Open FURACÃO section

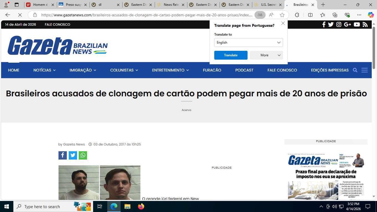tap(212, 70)
